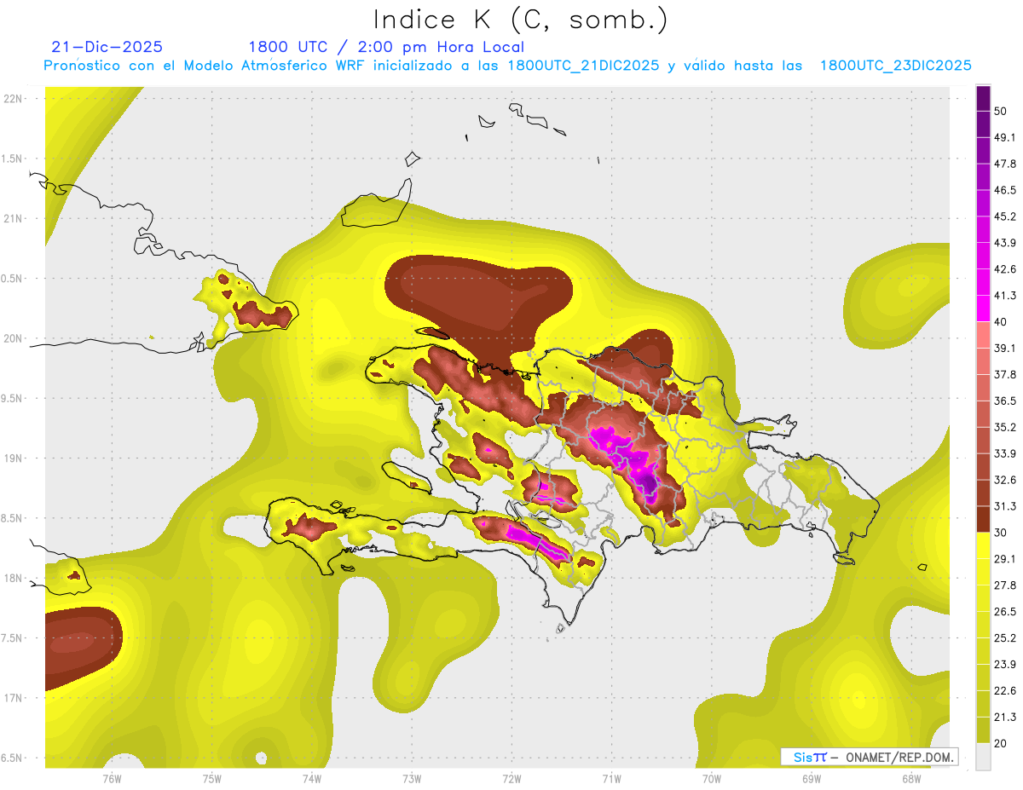Select the "18N" latitude axis label

13,578
